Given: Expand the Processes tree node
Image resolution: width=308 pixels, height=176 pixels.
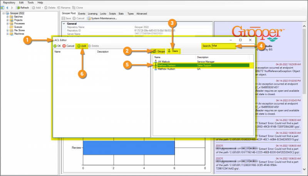Looking at the screenshot, I should (7, 23).
